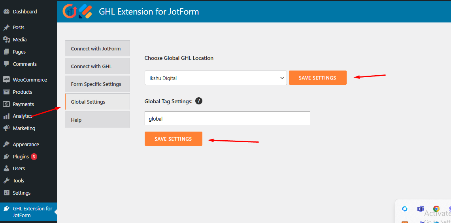
Task: Open Posts via its pushpin icon
Action: tap(6, 28)
